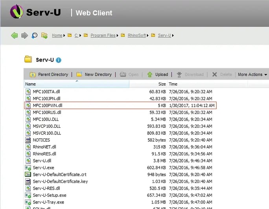Expand the More Actions dropdown

pyautogui.click(x=252, y=75)
